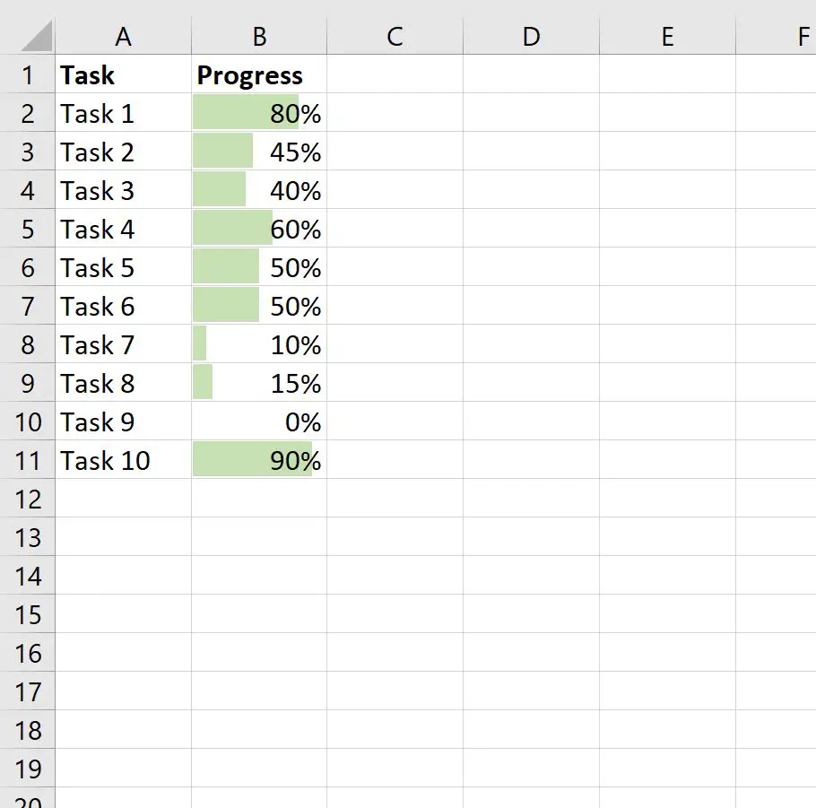Select column header D
Image resolution: width=816 pixels, height=808 pixels.
tap(531, 37)
